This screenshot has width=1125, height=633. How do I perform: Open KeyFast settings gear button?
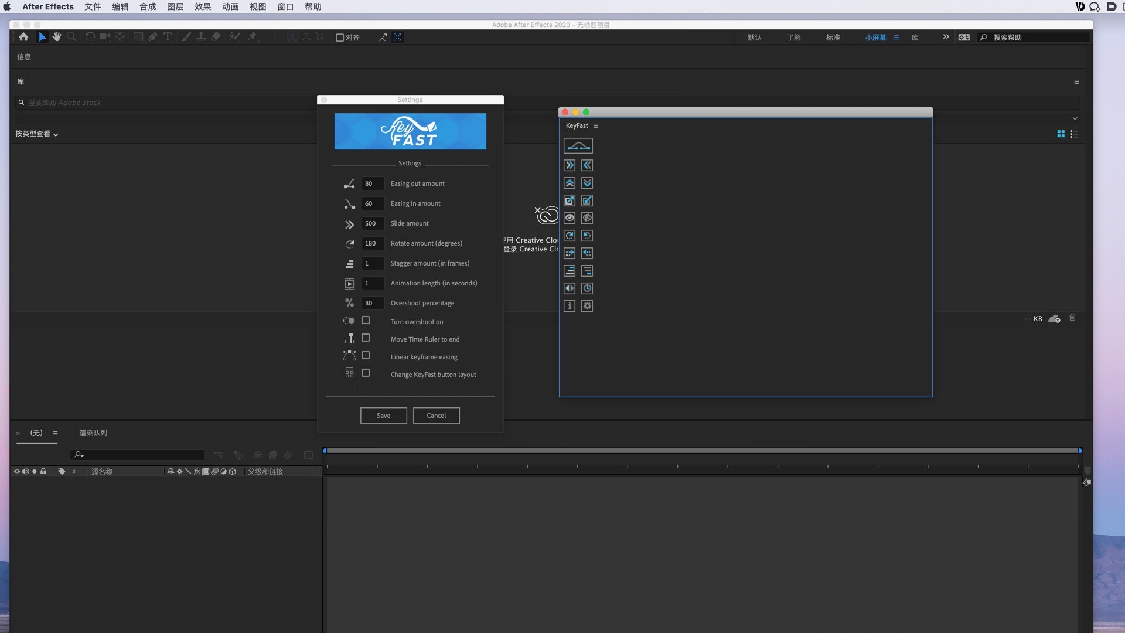click(587, 306)
